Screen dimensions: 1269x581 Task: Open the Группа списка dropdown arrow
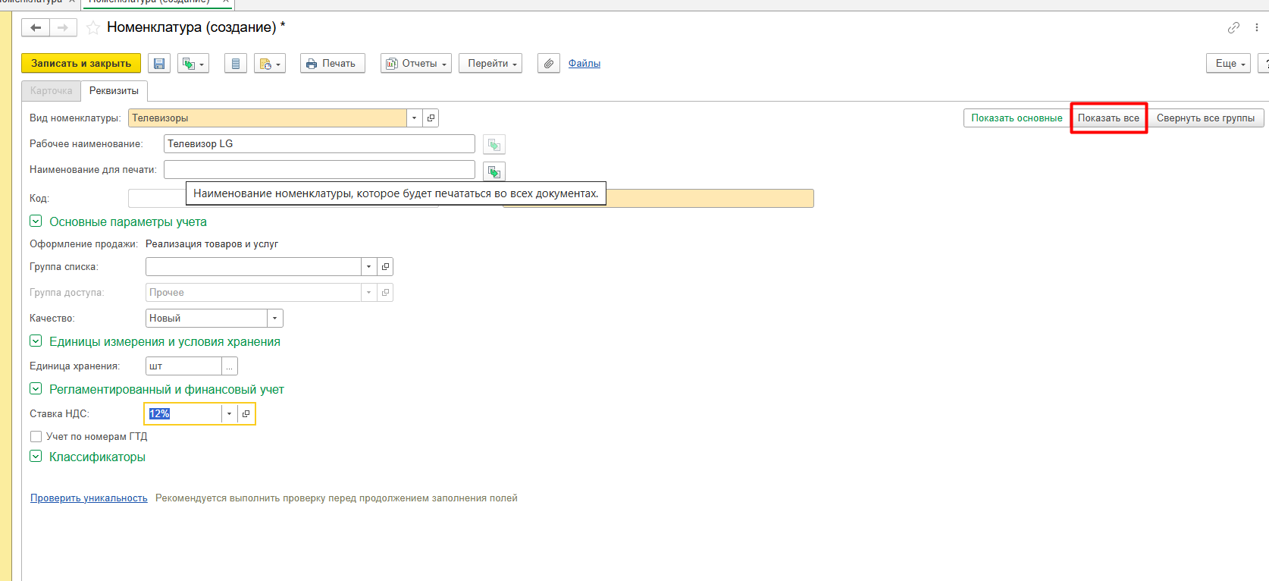[x=368, y=267]
